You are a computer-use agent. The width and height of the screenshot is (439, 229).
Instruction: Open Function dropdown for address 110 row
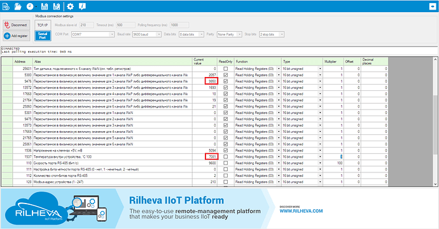[x=279, y=163]
